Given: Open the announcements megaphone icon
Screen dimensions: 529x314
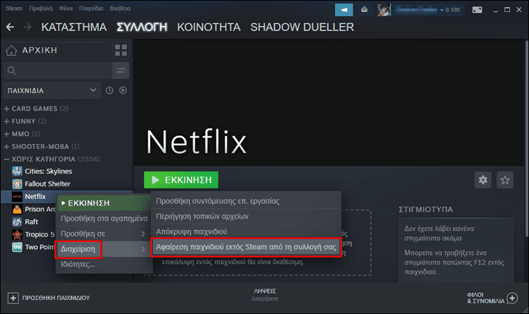Looking at the screenshot, I should (x=343, y=10).
